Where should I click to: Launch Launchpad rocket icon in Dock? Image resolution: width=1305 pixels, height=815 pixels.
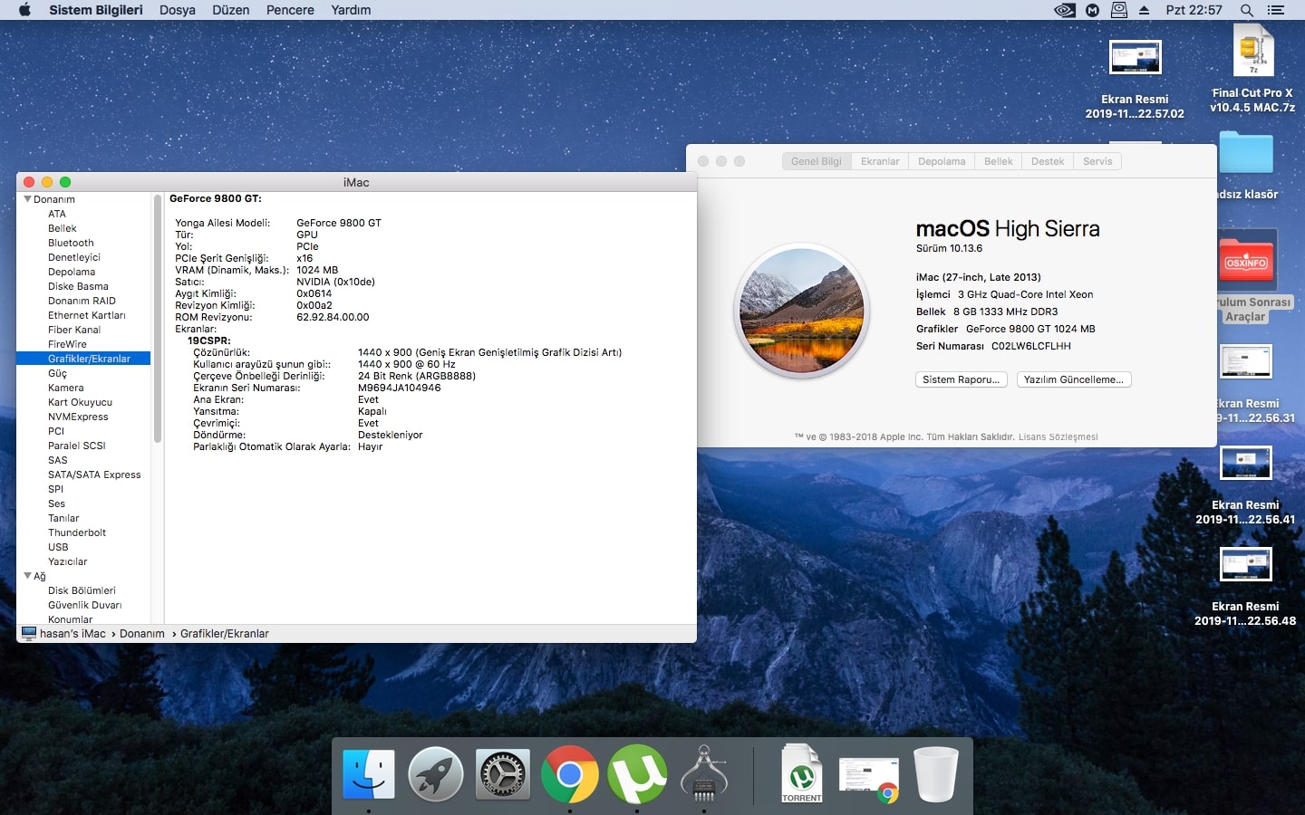[436, 775]
